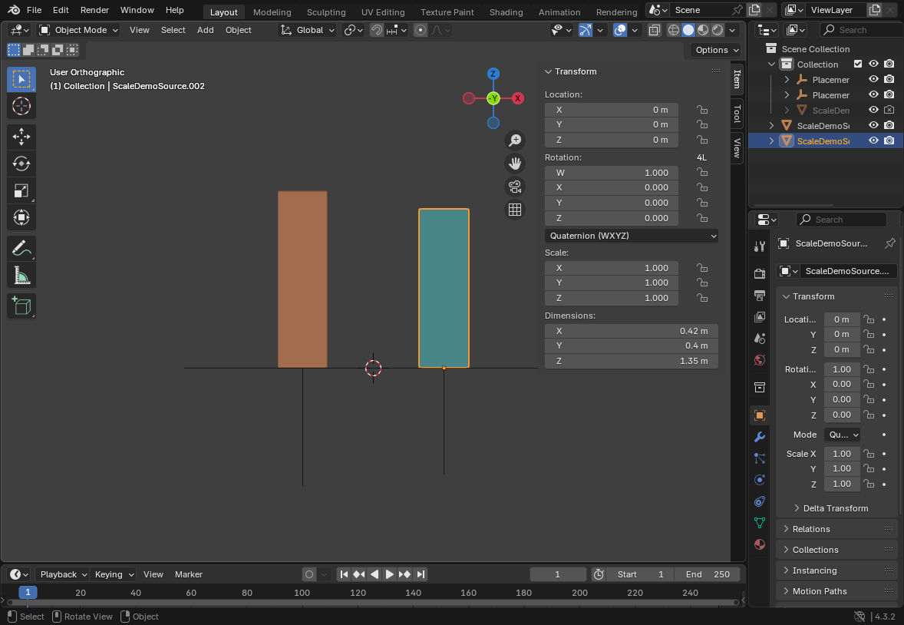Click the Dimensions Z 1.35 m field
Viewport: 904px width, 625px height.
pyautogui.click(x=632, y=361)
